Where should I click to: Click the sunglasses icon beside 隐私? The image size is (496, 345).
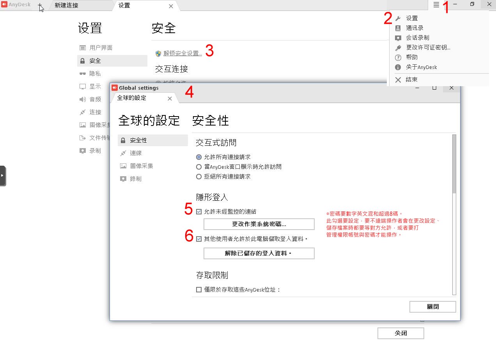82,73
